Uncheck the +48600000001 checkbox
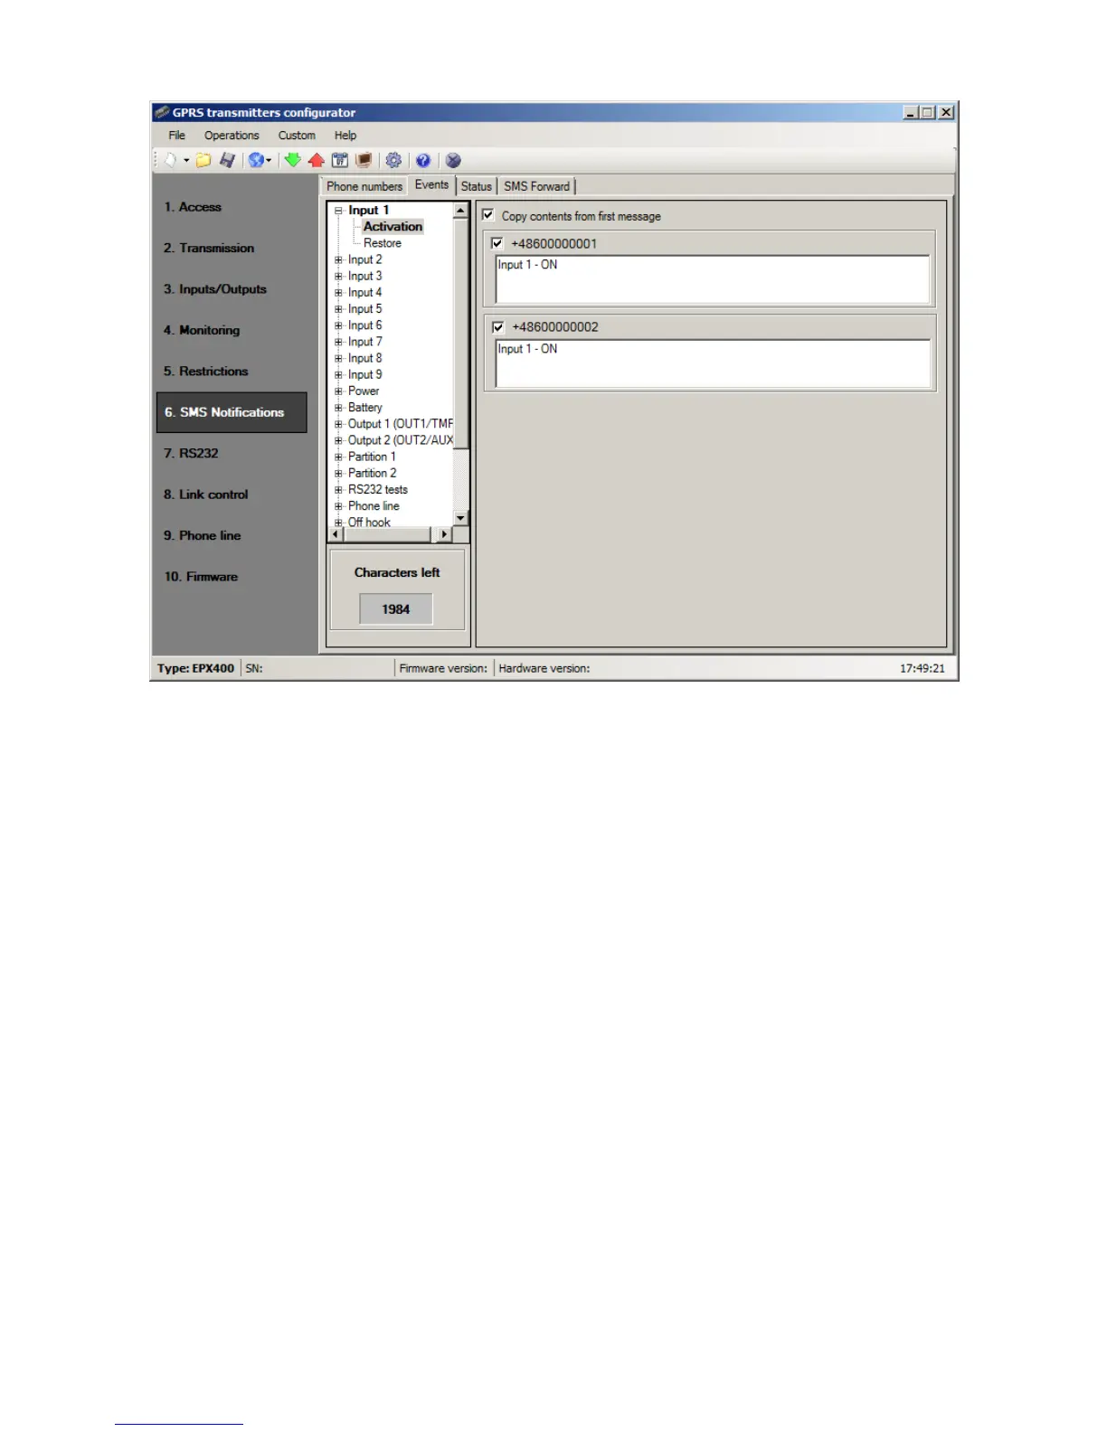The height and width of the screenshot is (1432, 1107). coord(497,243)
